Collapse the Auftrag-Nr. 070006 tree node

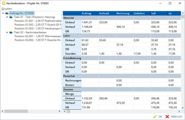pos(3,13)
